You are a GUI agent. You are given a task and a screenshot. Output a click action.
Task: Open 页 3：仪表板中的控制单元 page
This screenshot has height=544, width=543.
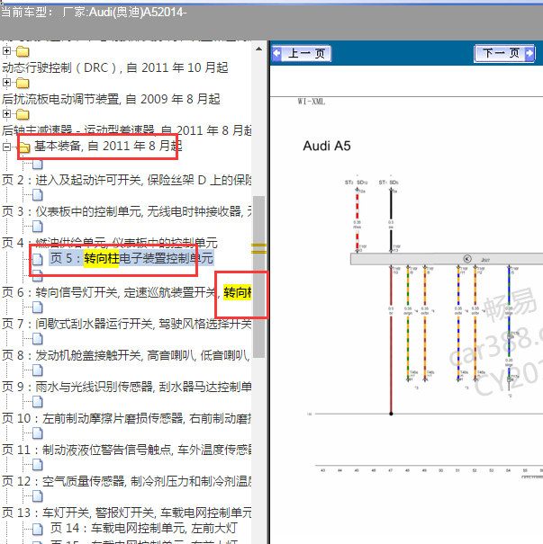[127, 211]
